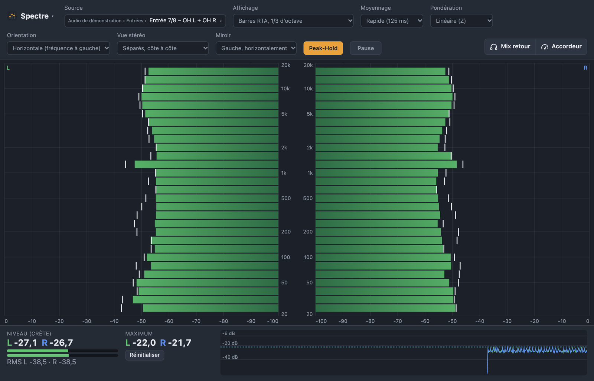The height and width of the screenshot is (381, 594).
Task: Open the Affichage Barres RTA dropdown
Action: pos(293,20)
